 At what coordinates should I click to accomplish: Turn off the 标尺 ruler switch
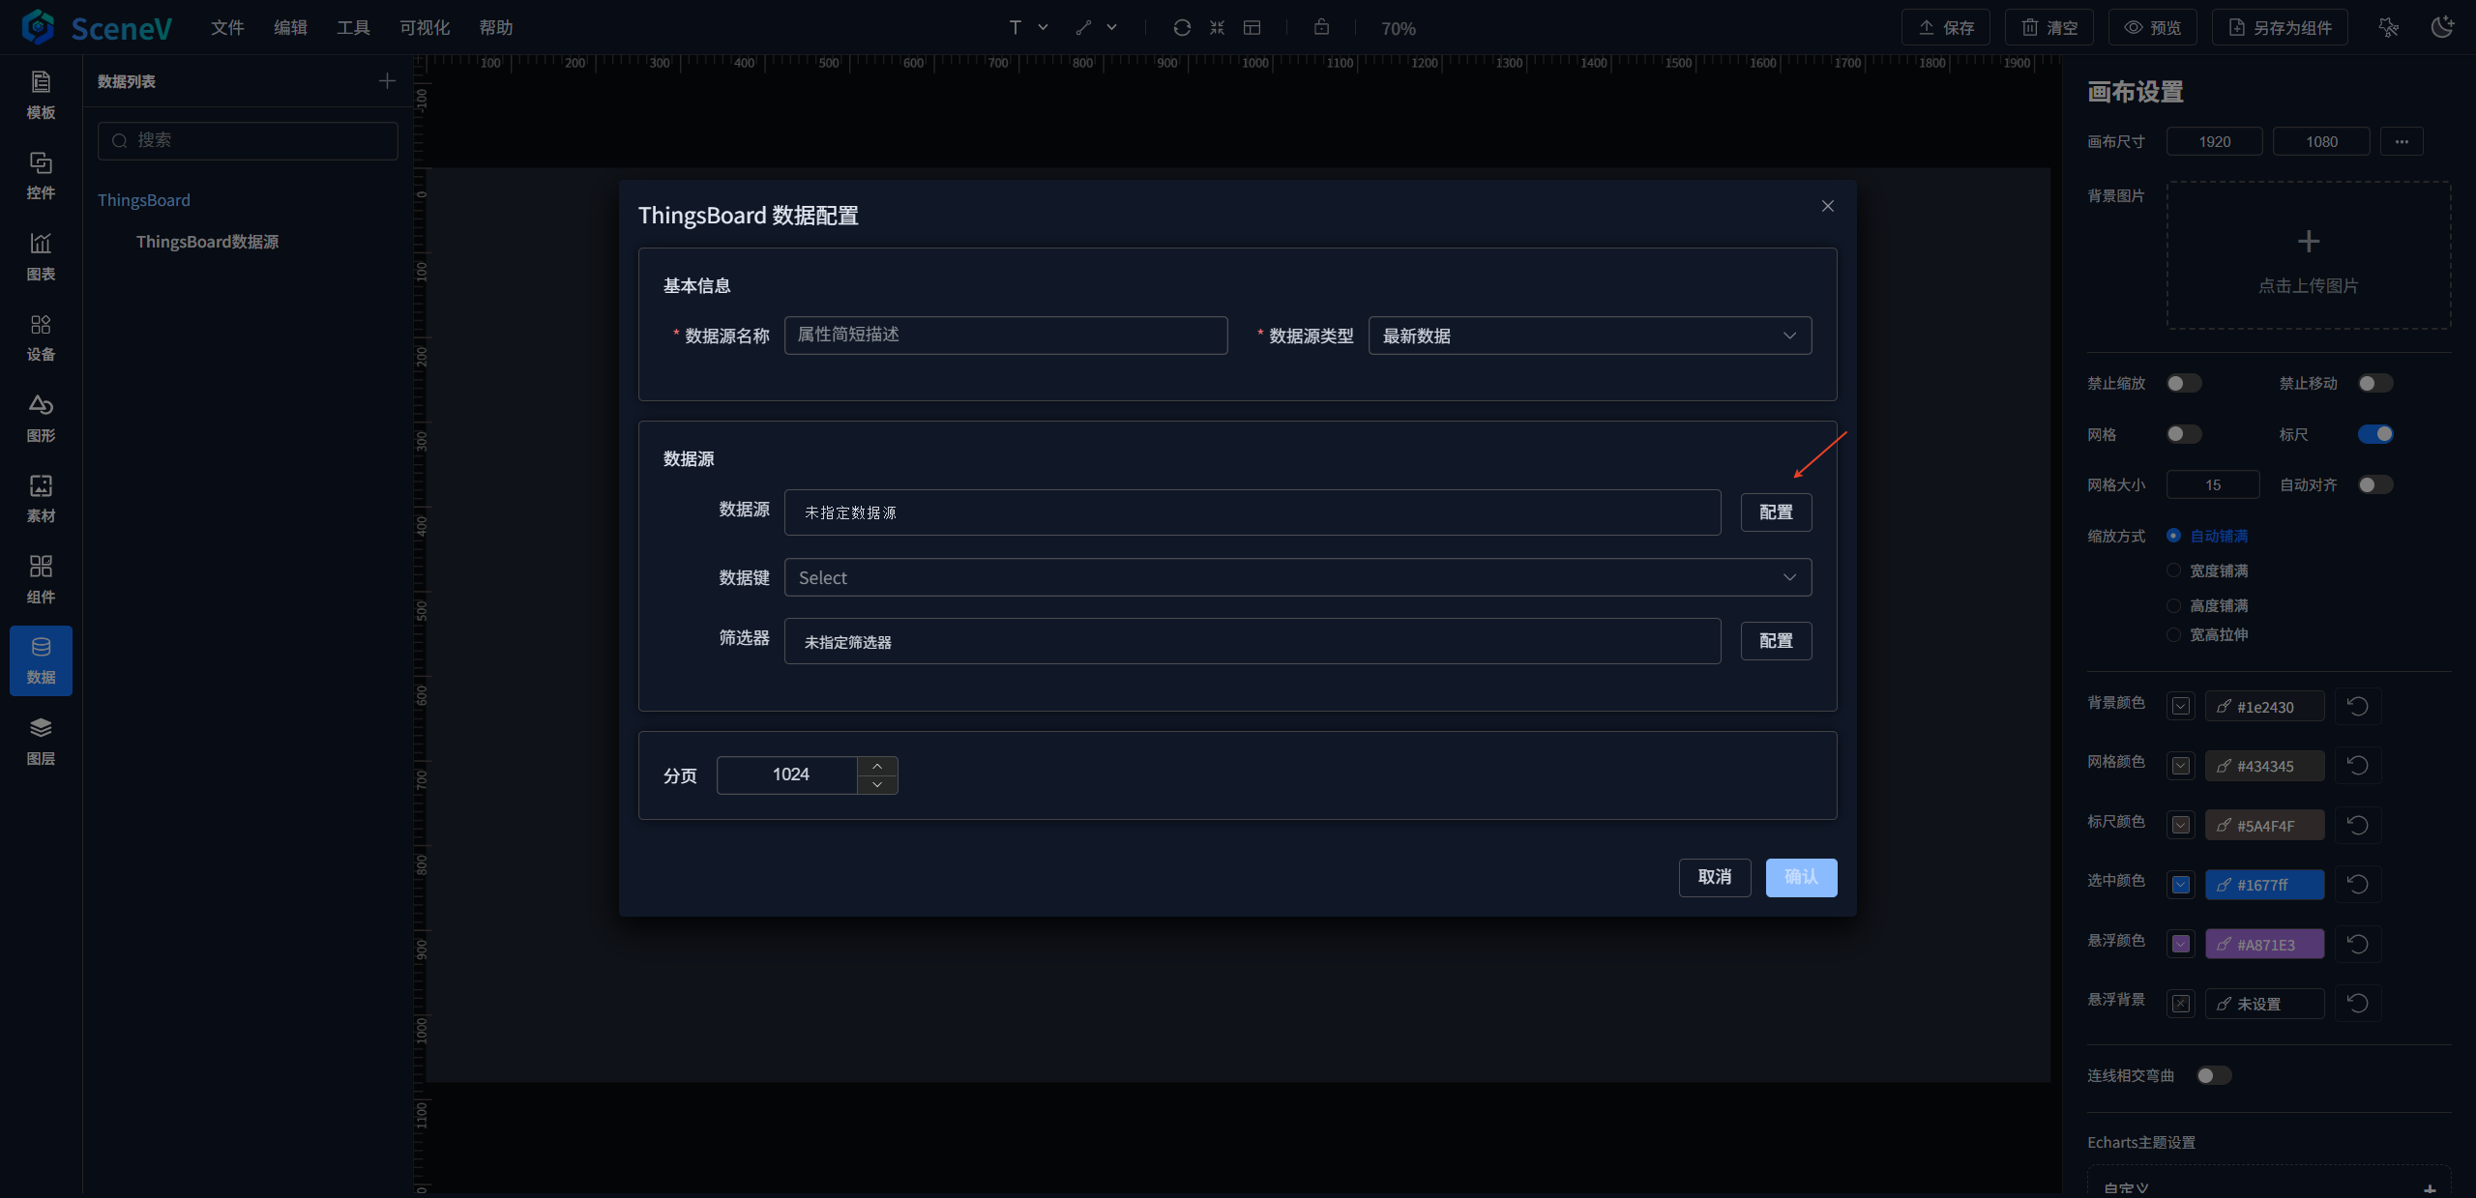tap(2375, 434)
